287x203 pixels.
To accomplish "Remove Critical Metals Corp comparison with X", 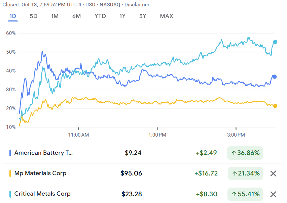I will pyautogui.click(x=273, y=194).
